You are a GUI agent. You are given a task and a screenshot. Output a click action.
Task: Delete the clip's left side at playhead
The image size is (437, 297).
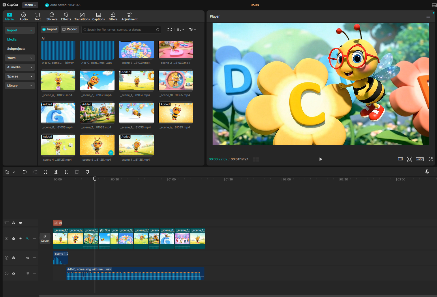(56, 172)
